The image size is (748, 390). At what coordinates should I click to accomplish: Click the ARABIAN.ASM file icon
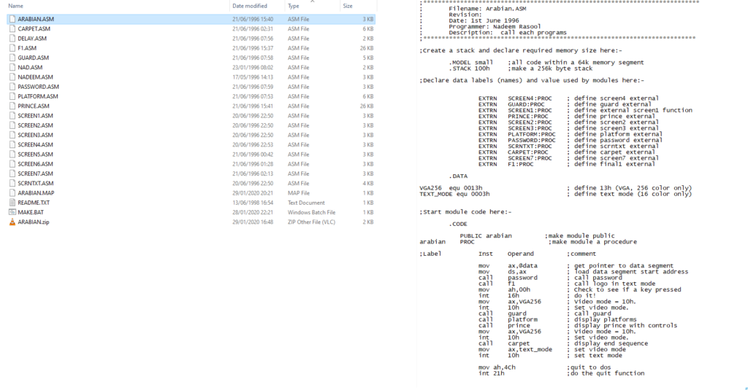point(12,19)
